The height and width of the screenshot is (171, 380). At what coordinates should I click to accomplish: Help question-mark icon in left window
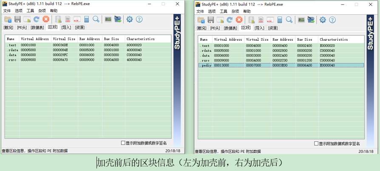click(139, 20)
